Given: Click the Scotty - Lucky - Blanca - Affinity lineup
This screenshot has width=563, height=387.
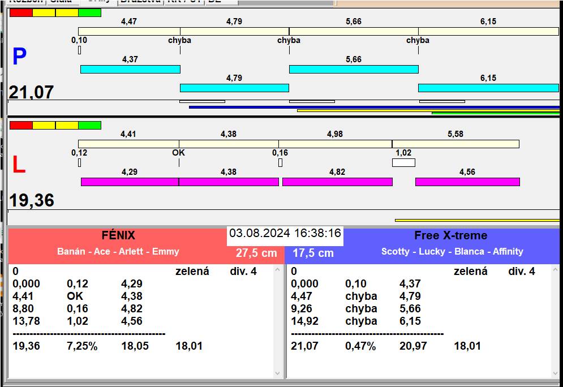Looking at the screenshot, I should coord(452,251).
